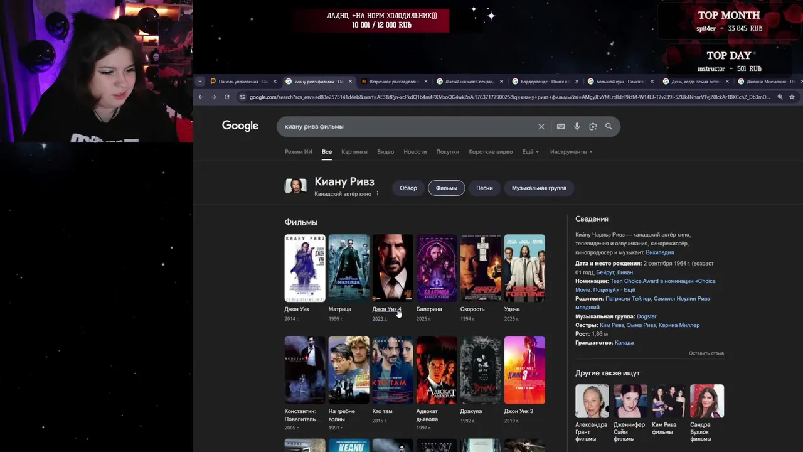The height and width of the screenshot is (452, 803).
Task: Click Keanu Reeves small profile thumbnail
Action: click(x=295, y=186)
